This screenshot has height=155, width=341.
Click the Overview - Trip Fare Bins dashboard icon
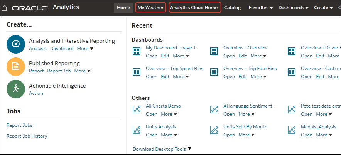click(x=214, y=72)
